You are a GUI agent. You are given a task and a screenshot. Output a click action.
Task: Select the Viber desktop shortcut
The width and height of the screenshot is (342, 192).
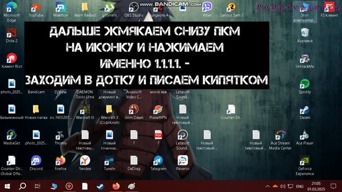[207, 10]
